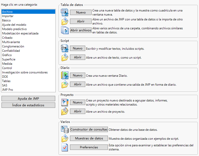
Task: Select the Superficie category
Action: pyautogui.click(x=29, y=59)
